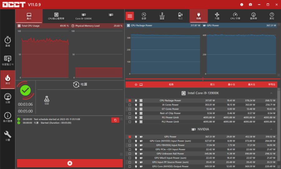This screenshot has width=281, height=169.
Task: Take a screenshot with the camera icon
Action: tap(250, 4)
